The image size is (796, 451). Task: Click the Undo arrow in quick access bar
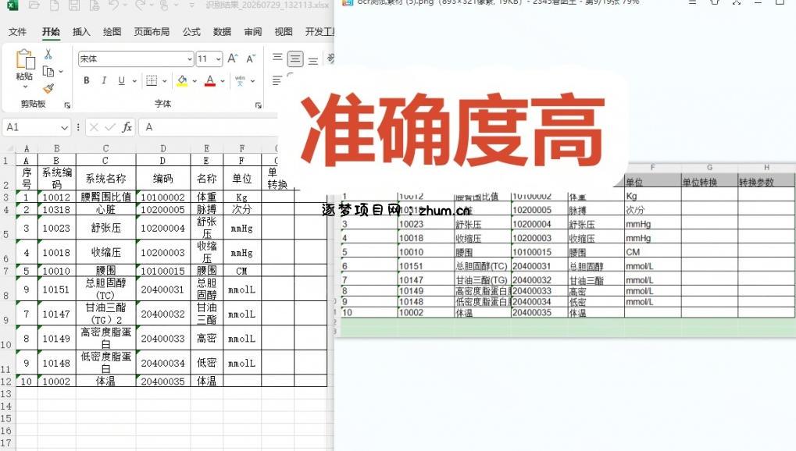[x=114, y=5]
